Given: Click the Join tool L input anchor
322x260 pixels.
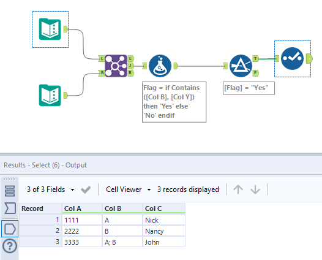Looking at the screenshot, I should coord(102,59).
